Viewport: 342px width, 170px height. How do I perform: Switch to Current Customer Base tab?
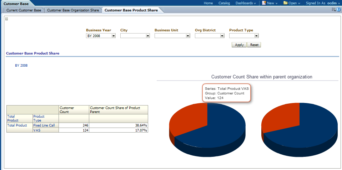tap(24, 10)
